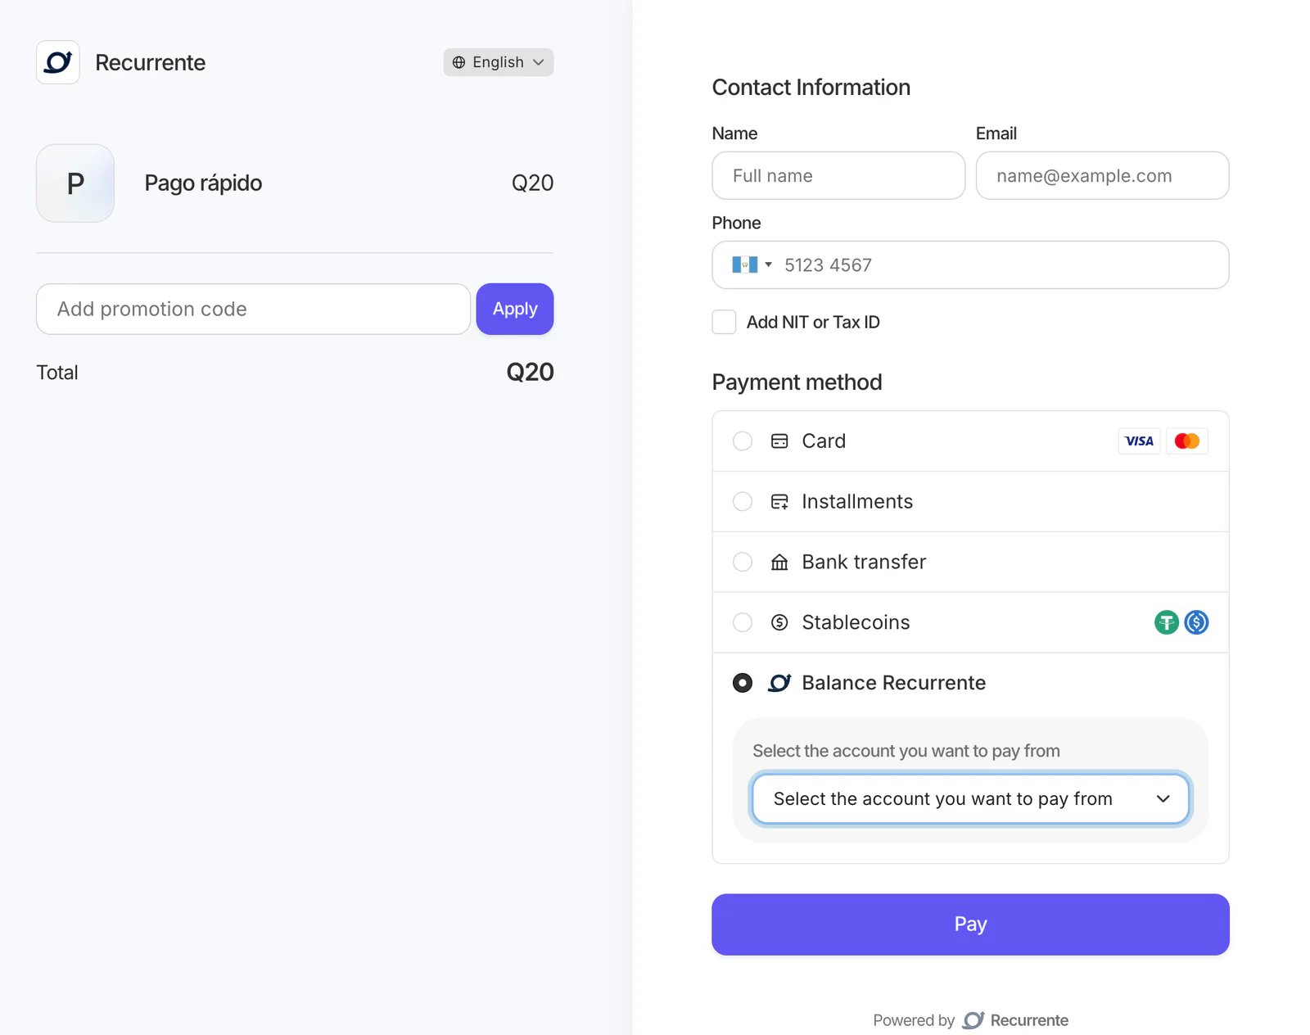The image size is (1310, 1035).
Task: Click the Balance Recurrente option label
Action: point(893,683)
